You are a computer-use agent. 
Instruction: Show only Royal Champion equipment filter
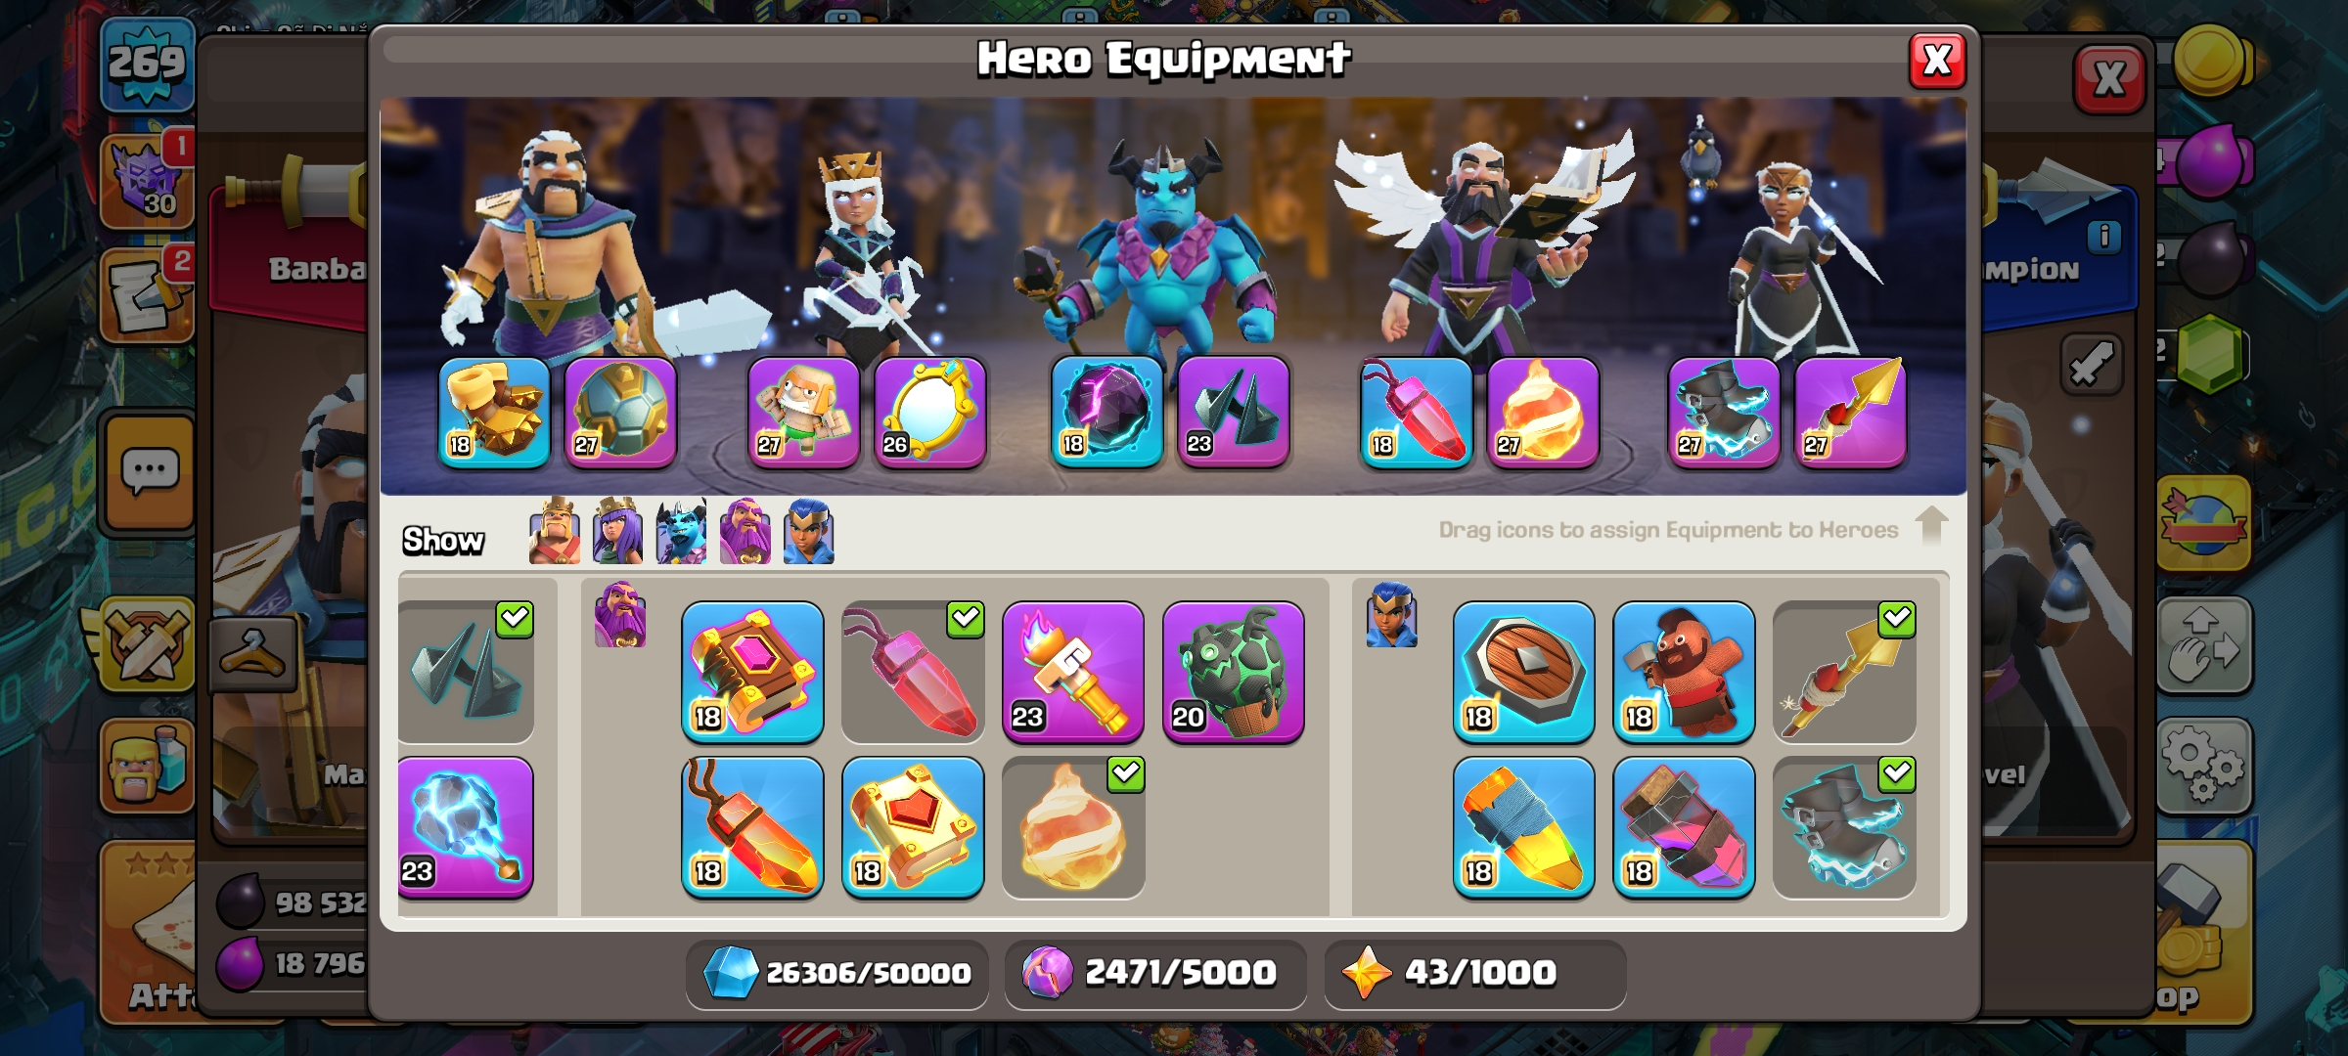pyautogui.click(x=809, y=531)
